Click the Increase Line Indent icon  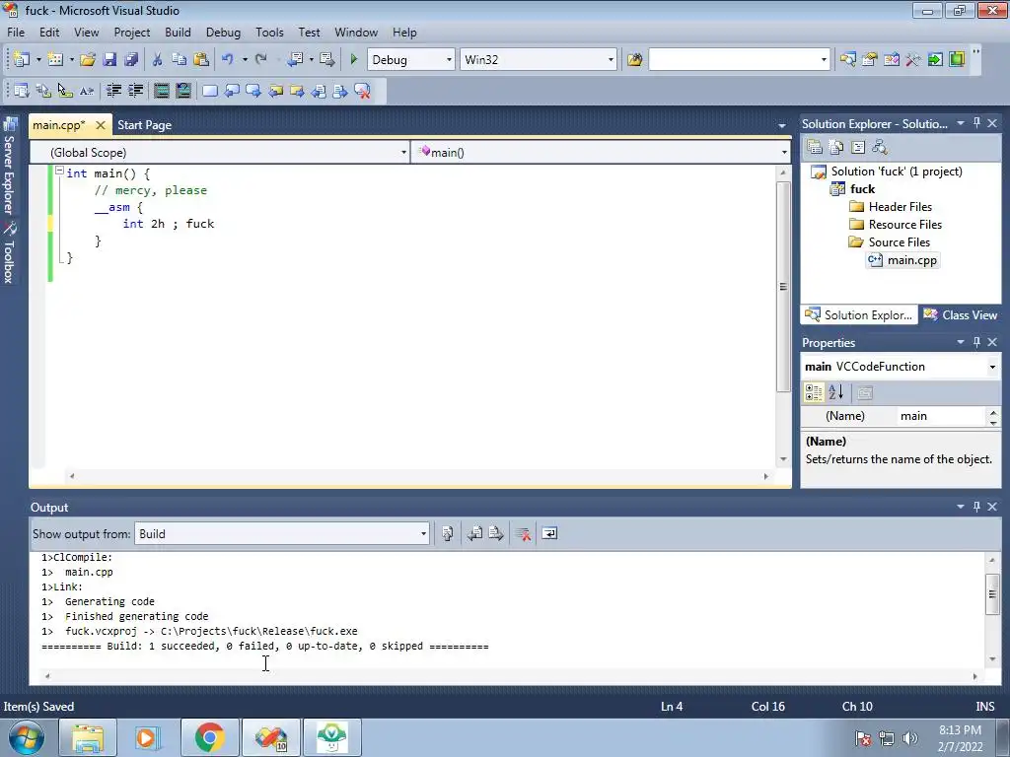pos(135,91)
